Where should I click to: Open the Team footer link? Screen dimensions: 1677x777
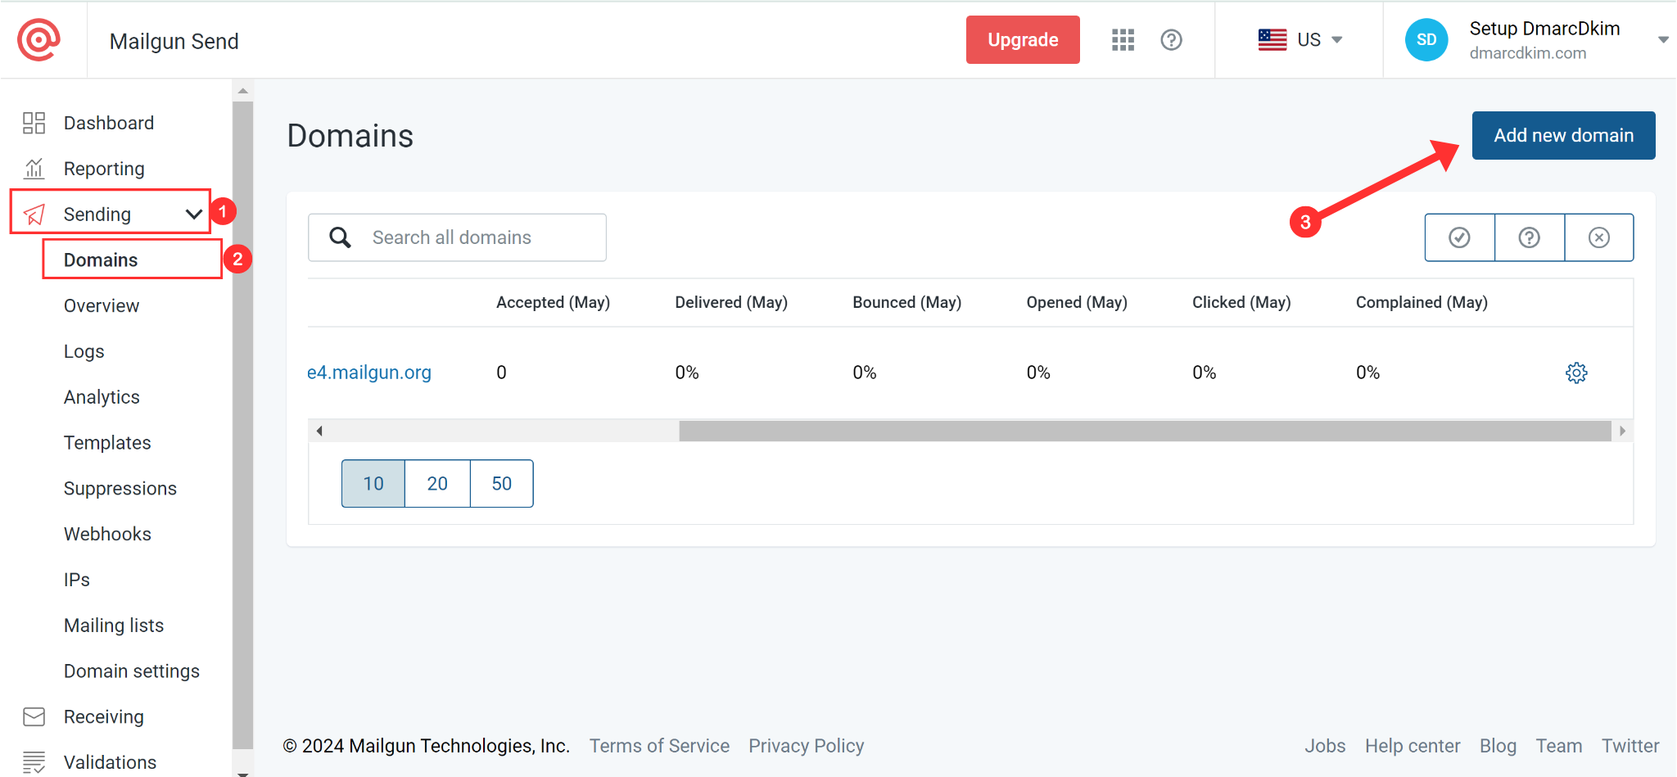coord(1559,746)
